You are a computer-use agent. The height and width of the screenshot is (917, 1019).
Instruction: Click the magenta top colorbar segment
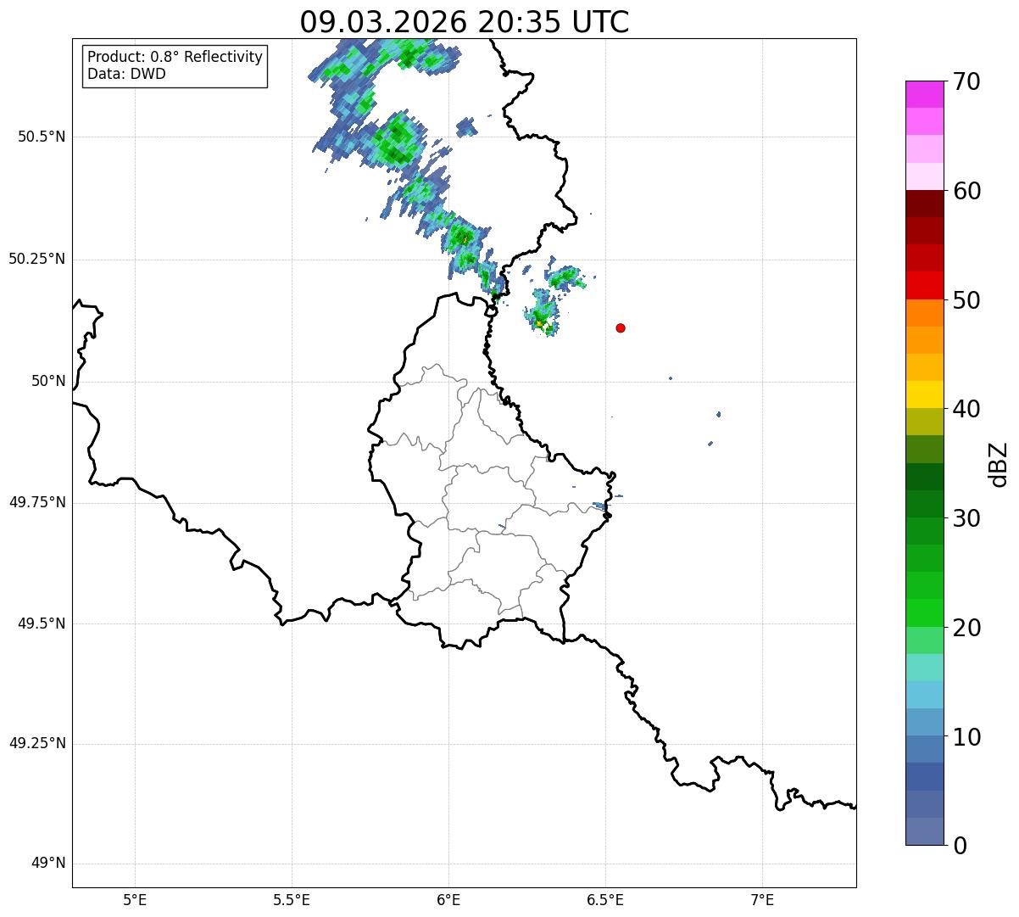[924, 94]
